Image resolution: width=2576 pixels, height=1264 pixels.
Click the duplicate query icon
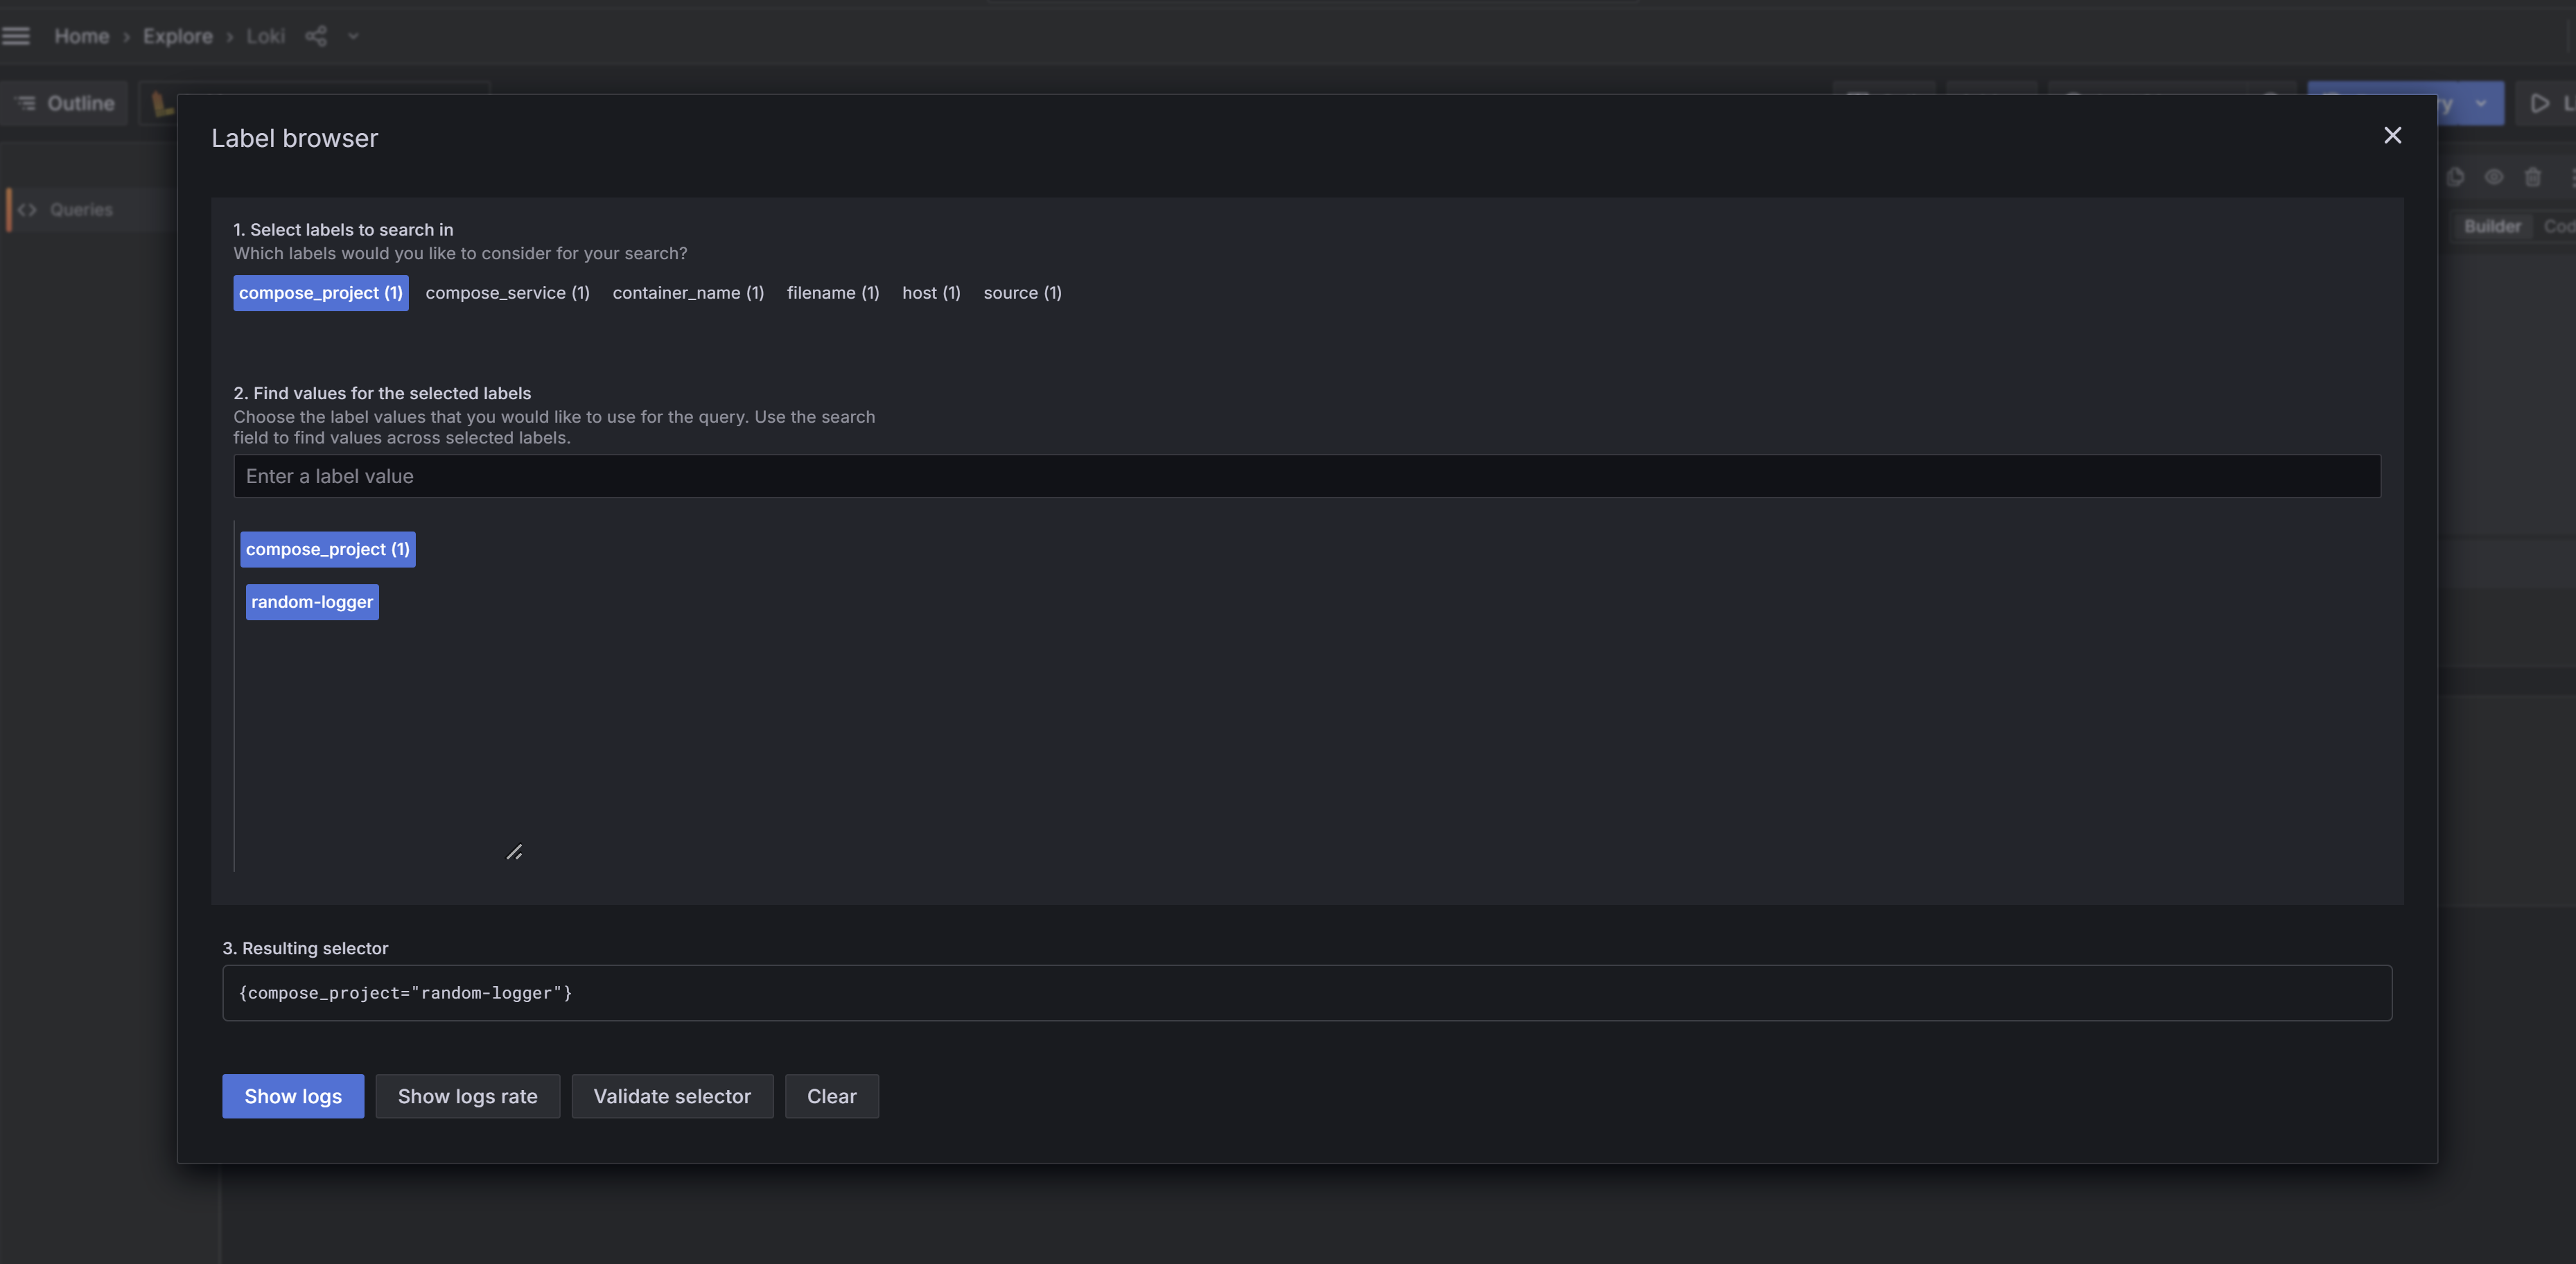tap(2456, 177)
